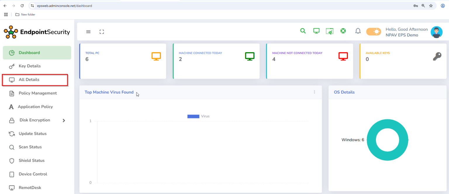This screenshot has height=194, width=449.
Task: Open the Scan Status magnifier entry in sidebar
Action: coord(11,147)
